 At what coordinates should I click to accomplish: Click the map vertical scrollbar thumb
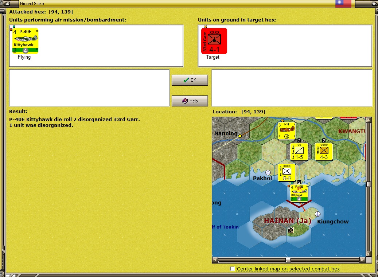click(x=369, y=184)
